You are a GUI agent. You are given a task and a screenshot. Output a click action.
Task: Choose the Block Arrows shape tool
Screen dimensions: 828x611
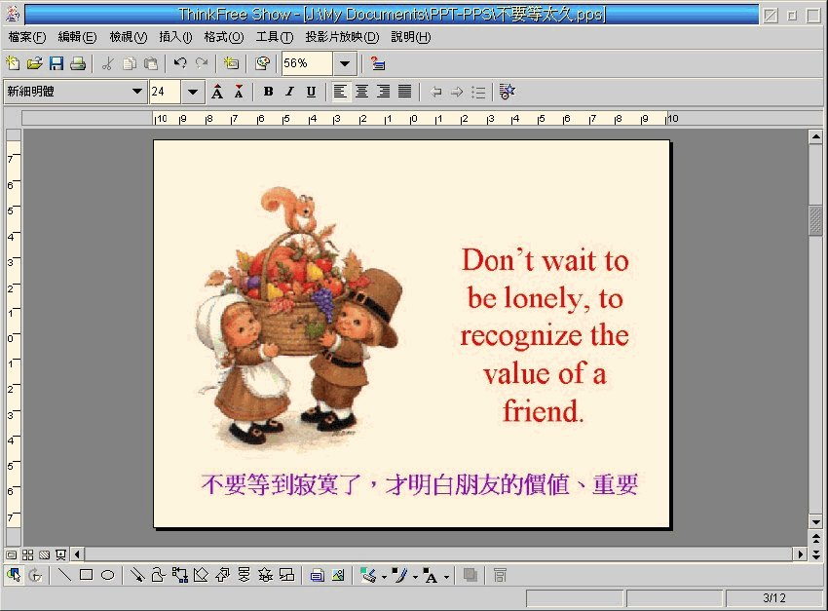(222, 575)
